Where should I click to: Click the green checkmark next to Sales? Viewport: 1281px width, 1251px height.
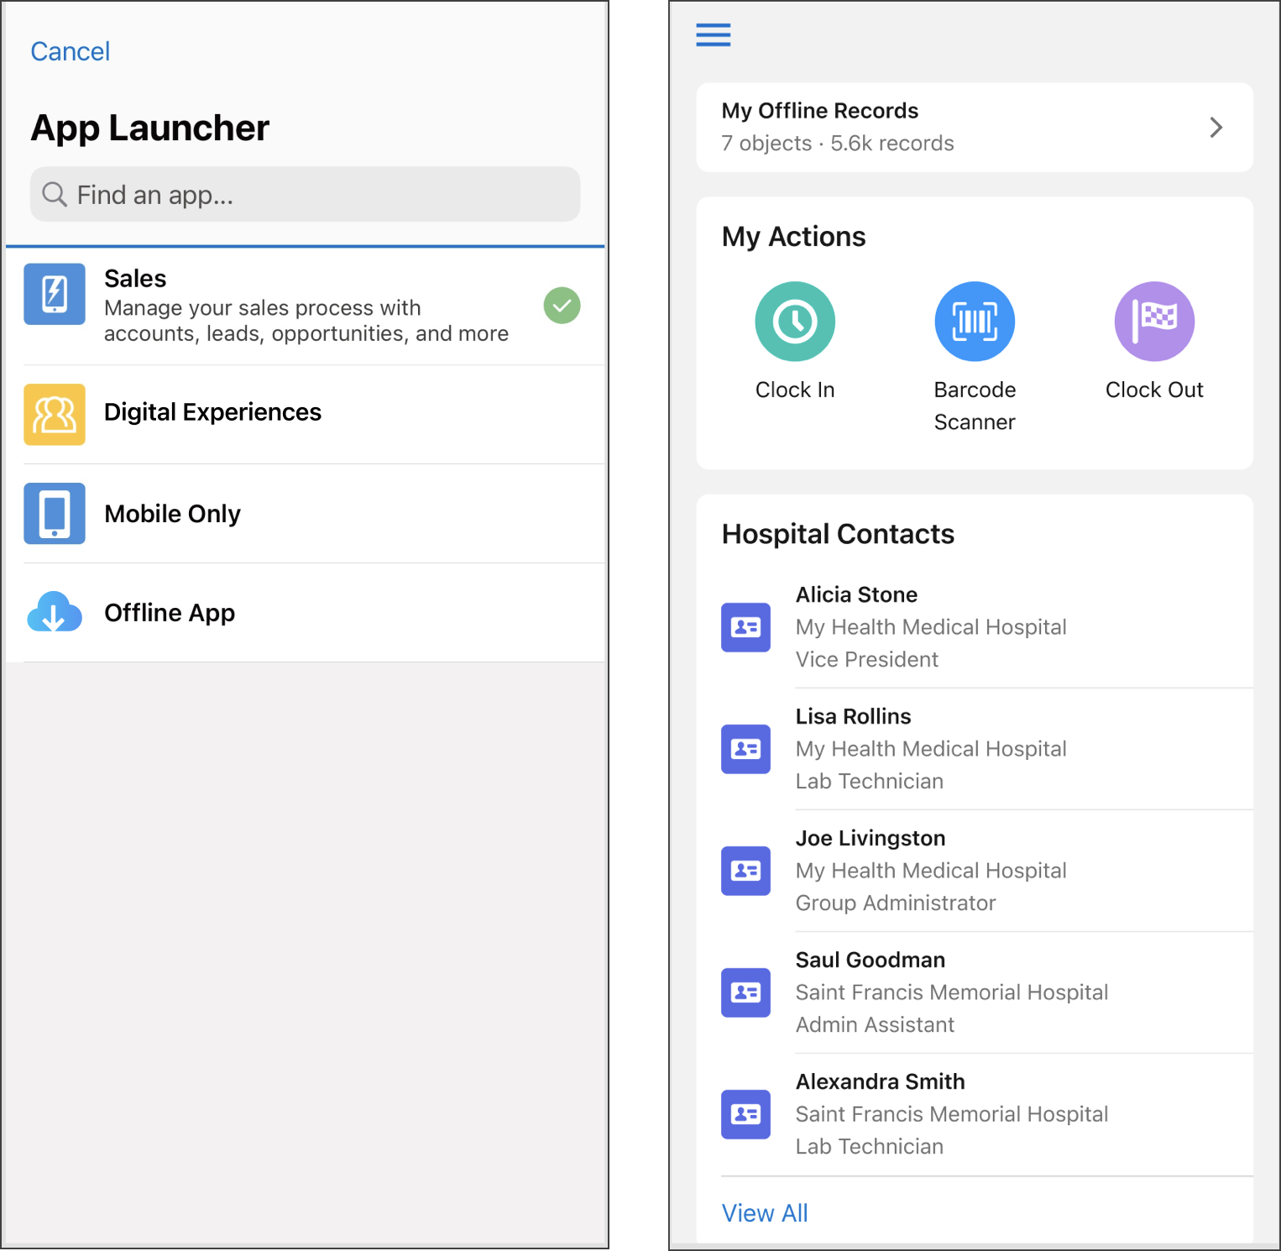click(x=561, y=306)
